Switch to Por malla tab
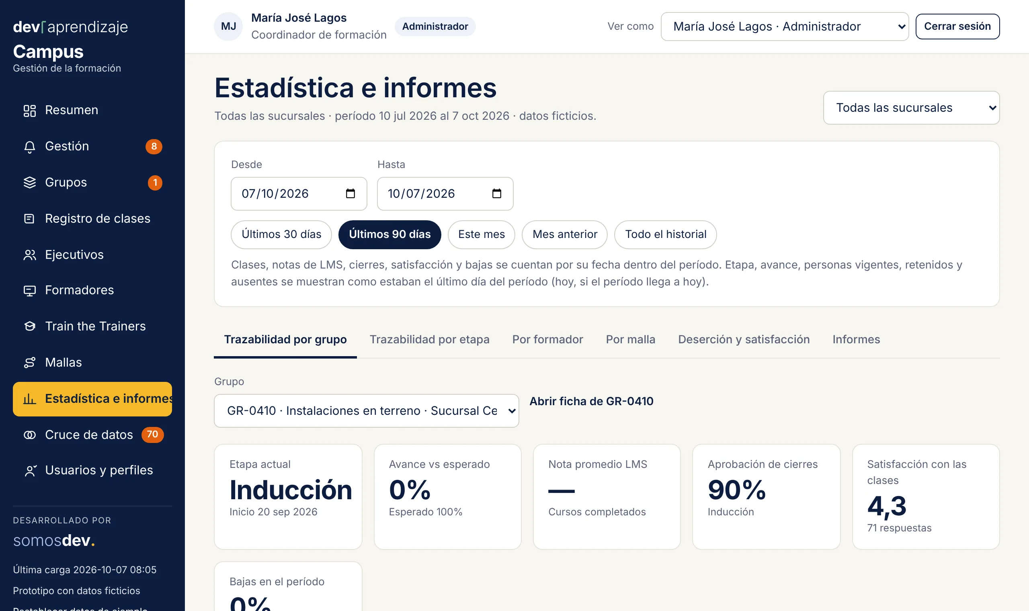 tap(630, 340)
